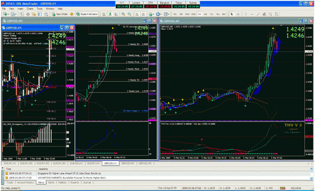This screenshot has width=315, height=191.
Task: Open the Alerts terminal tab
Action: point(51,183)
